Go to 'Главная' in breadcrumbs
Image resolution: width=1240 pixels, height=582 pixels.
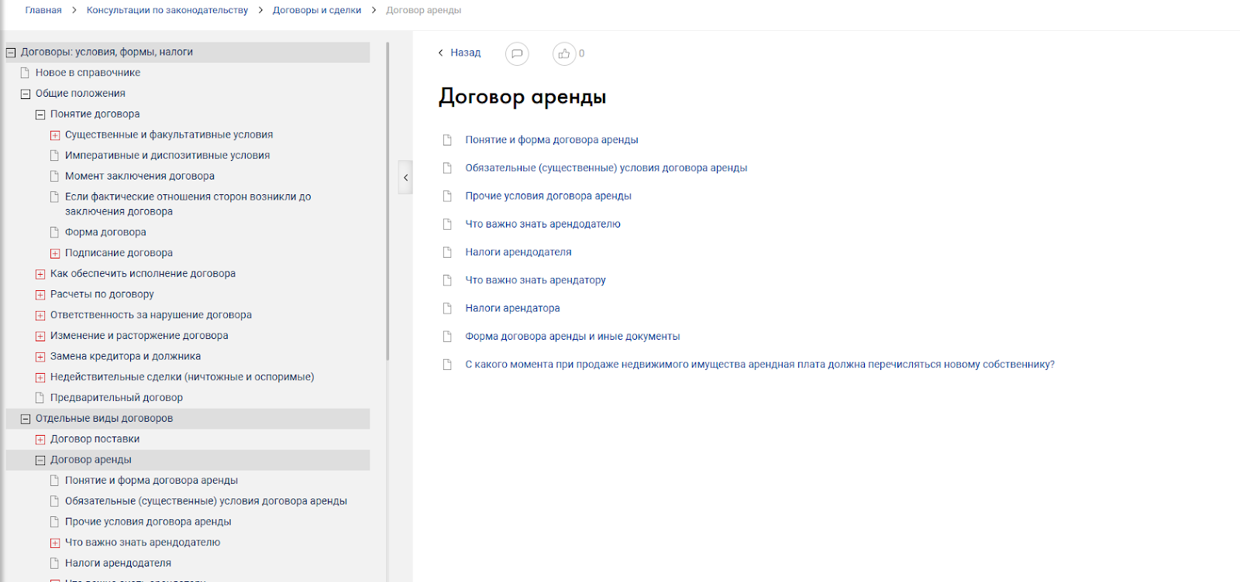43,10
